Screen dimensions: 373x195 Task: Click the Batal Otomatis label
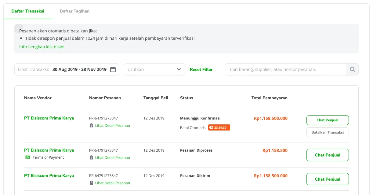[193, 128]
